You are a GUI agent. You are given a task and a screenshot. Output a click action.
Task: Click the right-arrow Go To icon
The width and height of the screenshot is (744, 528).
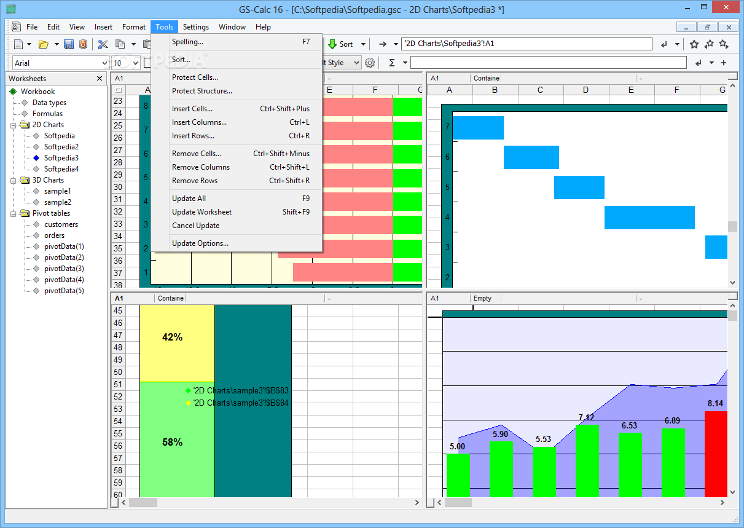(383, 44)
